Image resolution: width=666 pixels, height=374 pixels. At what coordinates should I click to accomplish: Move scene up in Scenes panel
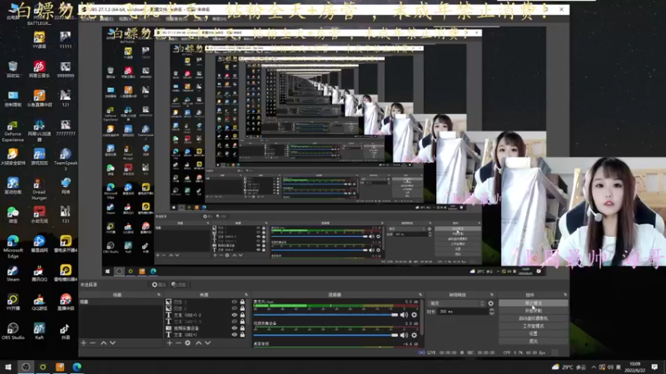tap(103, 342)
